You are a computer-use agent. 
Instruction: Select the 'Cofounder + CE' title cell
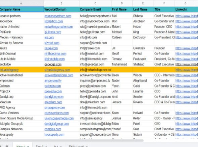coord(164,135)
